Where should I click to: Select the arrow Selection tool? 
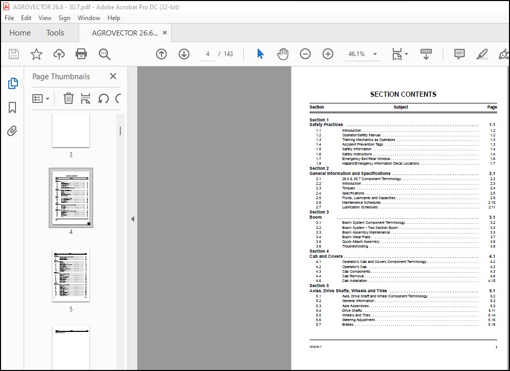(x=261, y=54)
